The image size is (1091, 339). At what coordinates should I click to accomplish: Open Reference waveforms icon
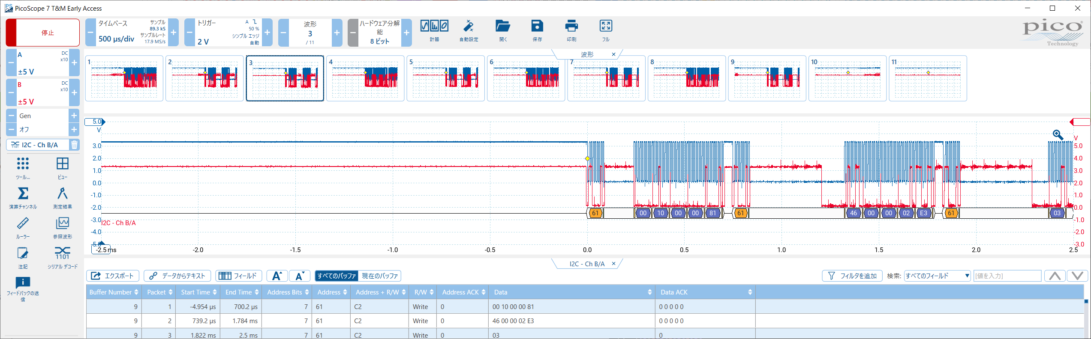click(63, 227)
